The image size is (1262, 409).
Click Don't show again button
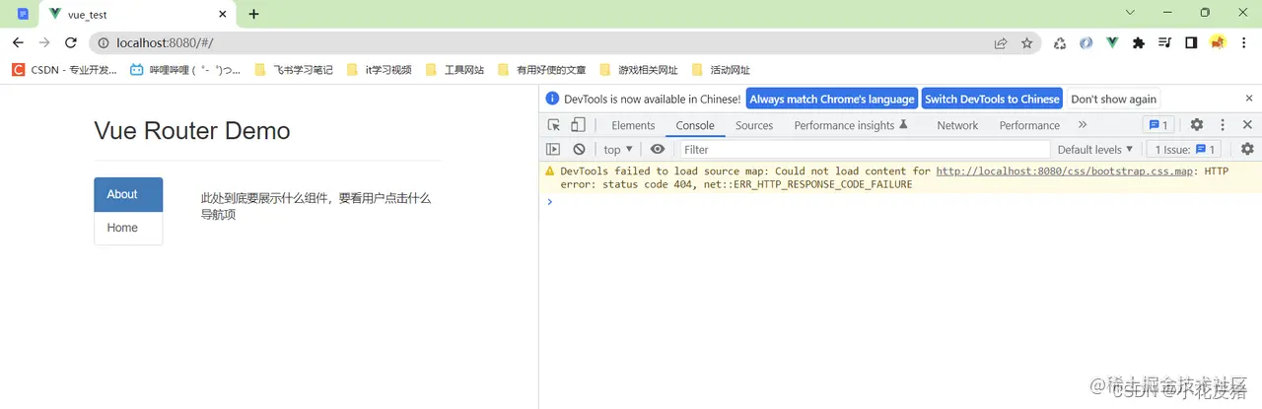[1113, 99]
